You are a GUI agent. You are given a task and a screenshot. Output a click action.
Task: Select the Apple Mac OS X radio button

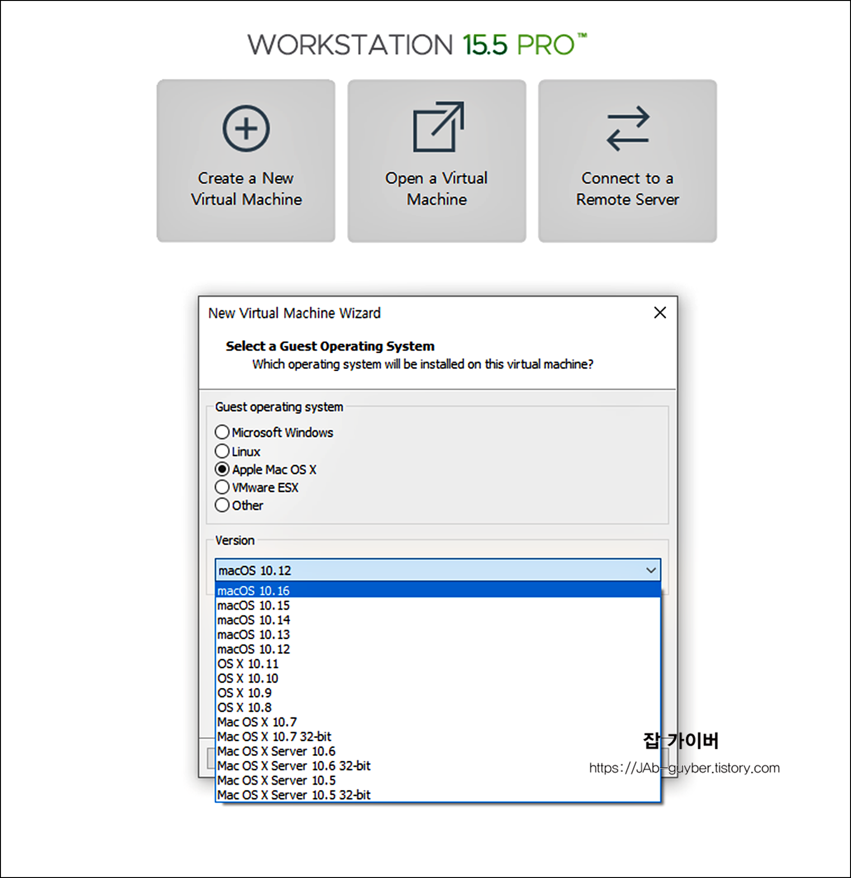(x=222, y=469)
